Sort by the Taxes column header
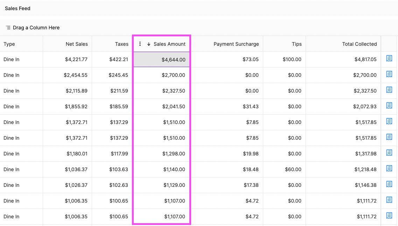The image size is (398, 226). click(121, 44)
